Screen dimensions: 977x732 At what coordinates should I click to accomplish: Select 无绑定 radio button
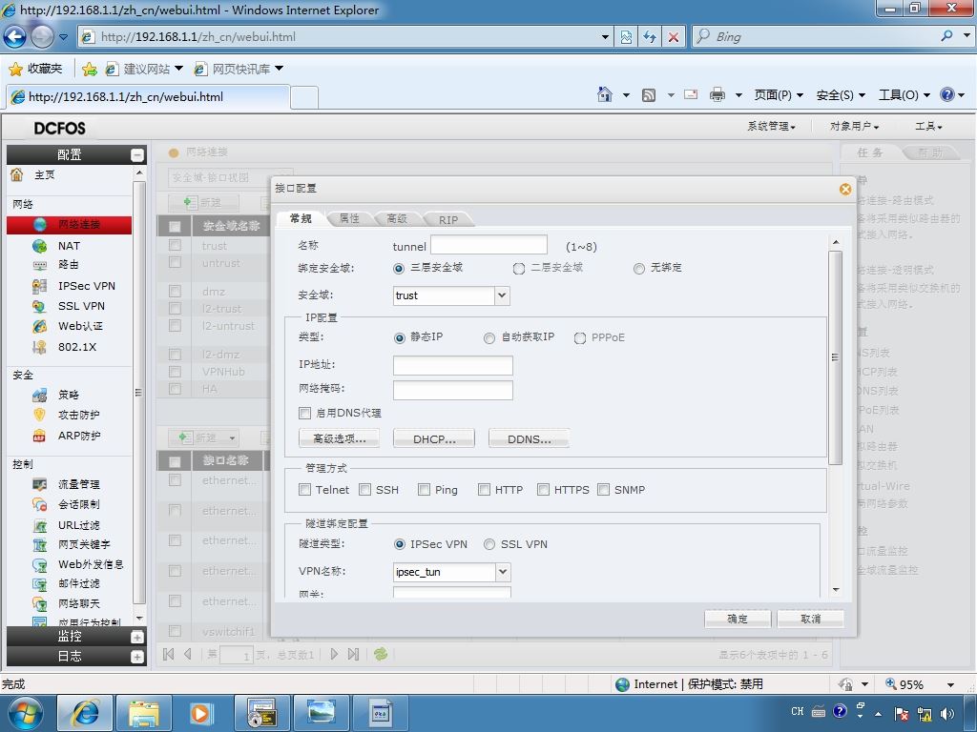tap(638, 269)
